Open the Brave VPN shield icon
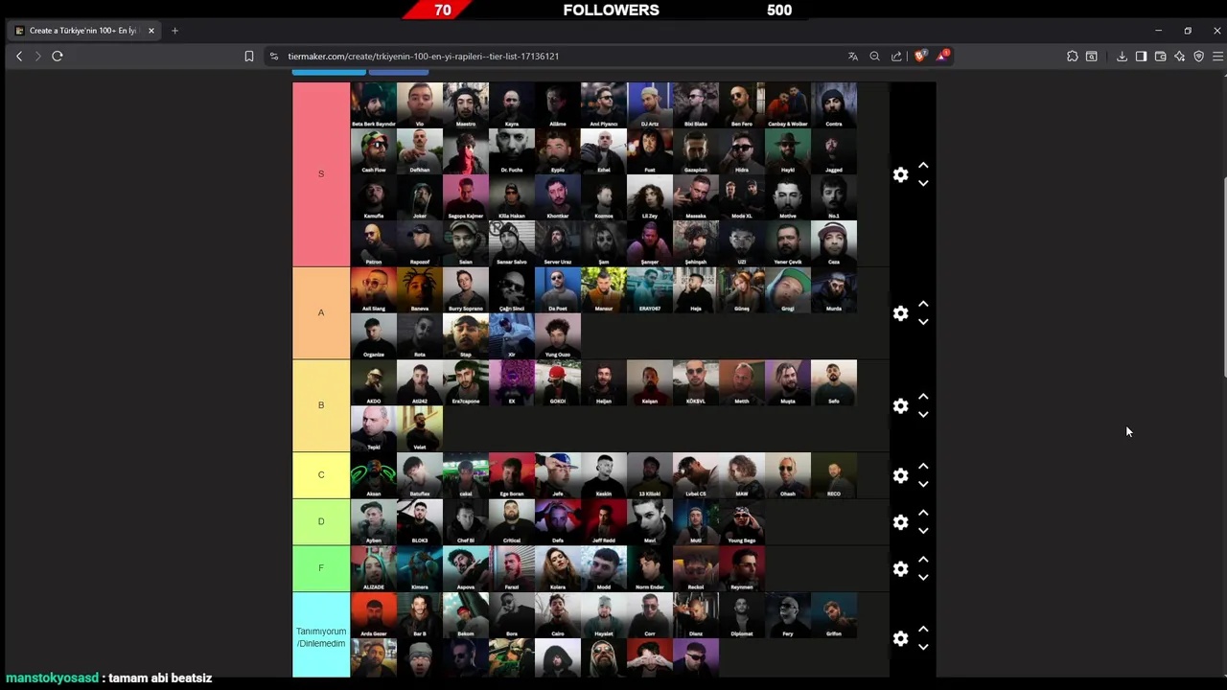 (x=1198, y=57)
